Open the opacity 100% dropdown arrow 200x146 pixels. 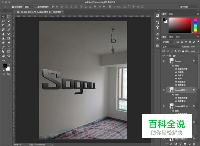coord(198,47)
